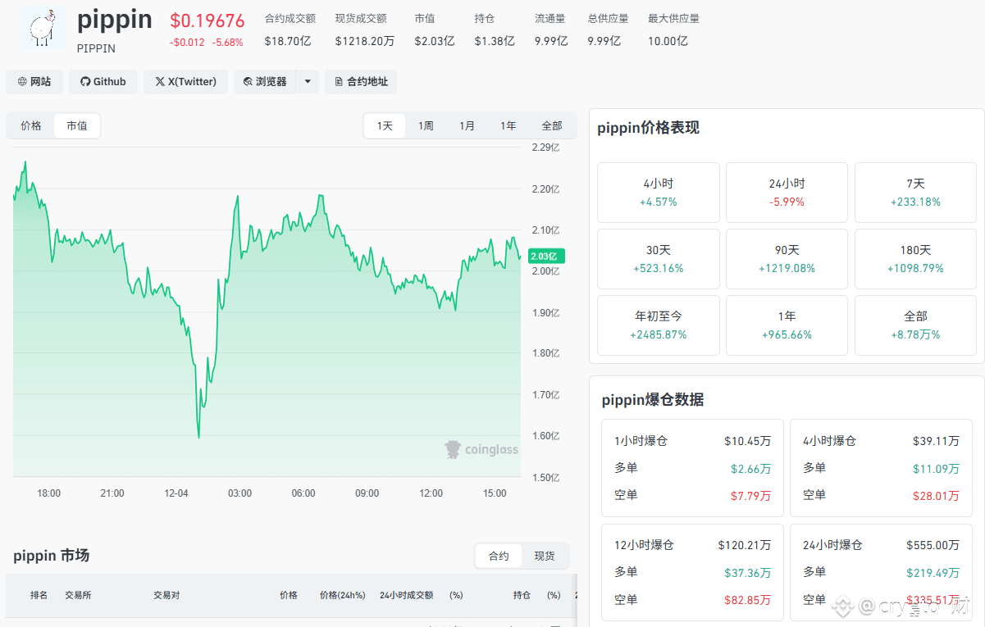
Task: Open the X(Twitter) profile button
Action: [x=185, y=82]
